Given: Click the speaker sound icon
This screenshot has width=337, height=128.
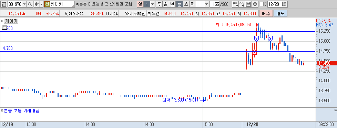Looking at the screenshot, I should (x=36, y=4).
